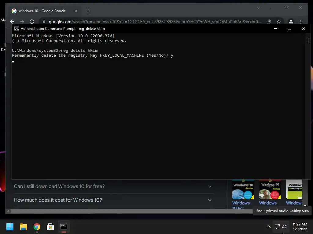Click the share page icon in Chrome

[269, 22]
